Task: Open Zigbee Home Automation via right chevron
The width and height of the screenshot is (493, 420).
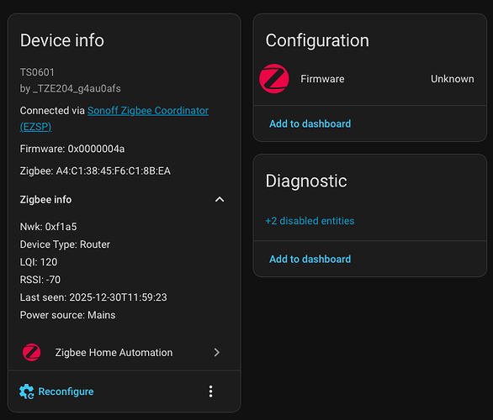Action: 216,352
